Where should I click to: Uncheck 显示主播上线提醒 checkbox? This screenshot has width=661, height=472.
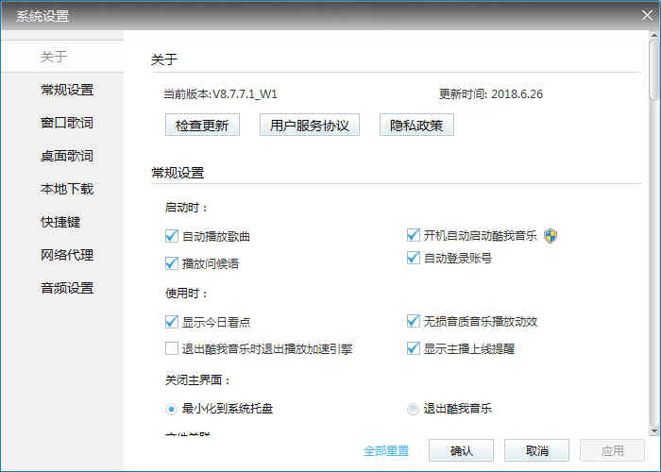point(413,348)
